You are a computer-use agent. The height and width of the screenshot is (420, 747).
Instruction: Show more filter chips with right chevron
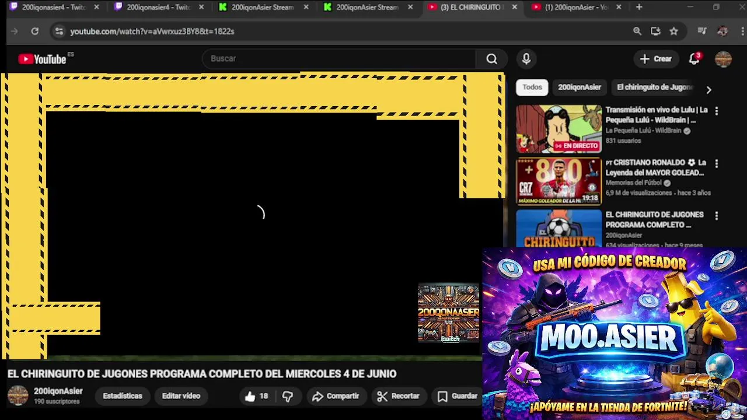[708, 90]
